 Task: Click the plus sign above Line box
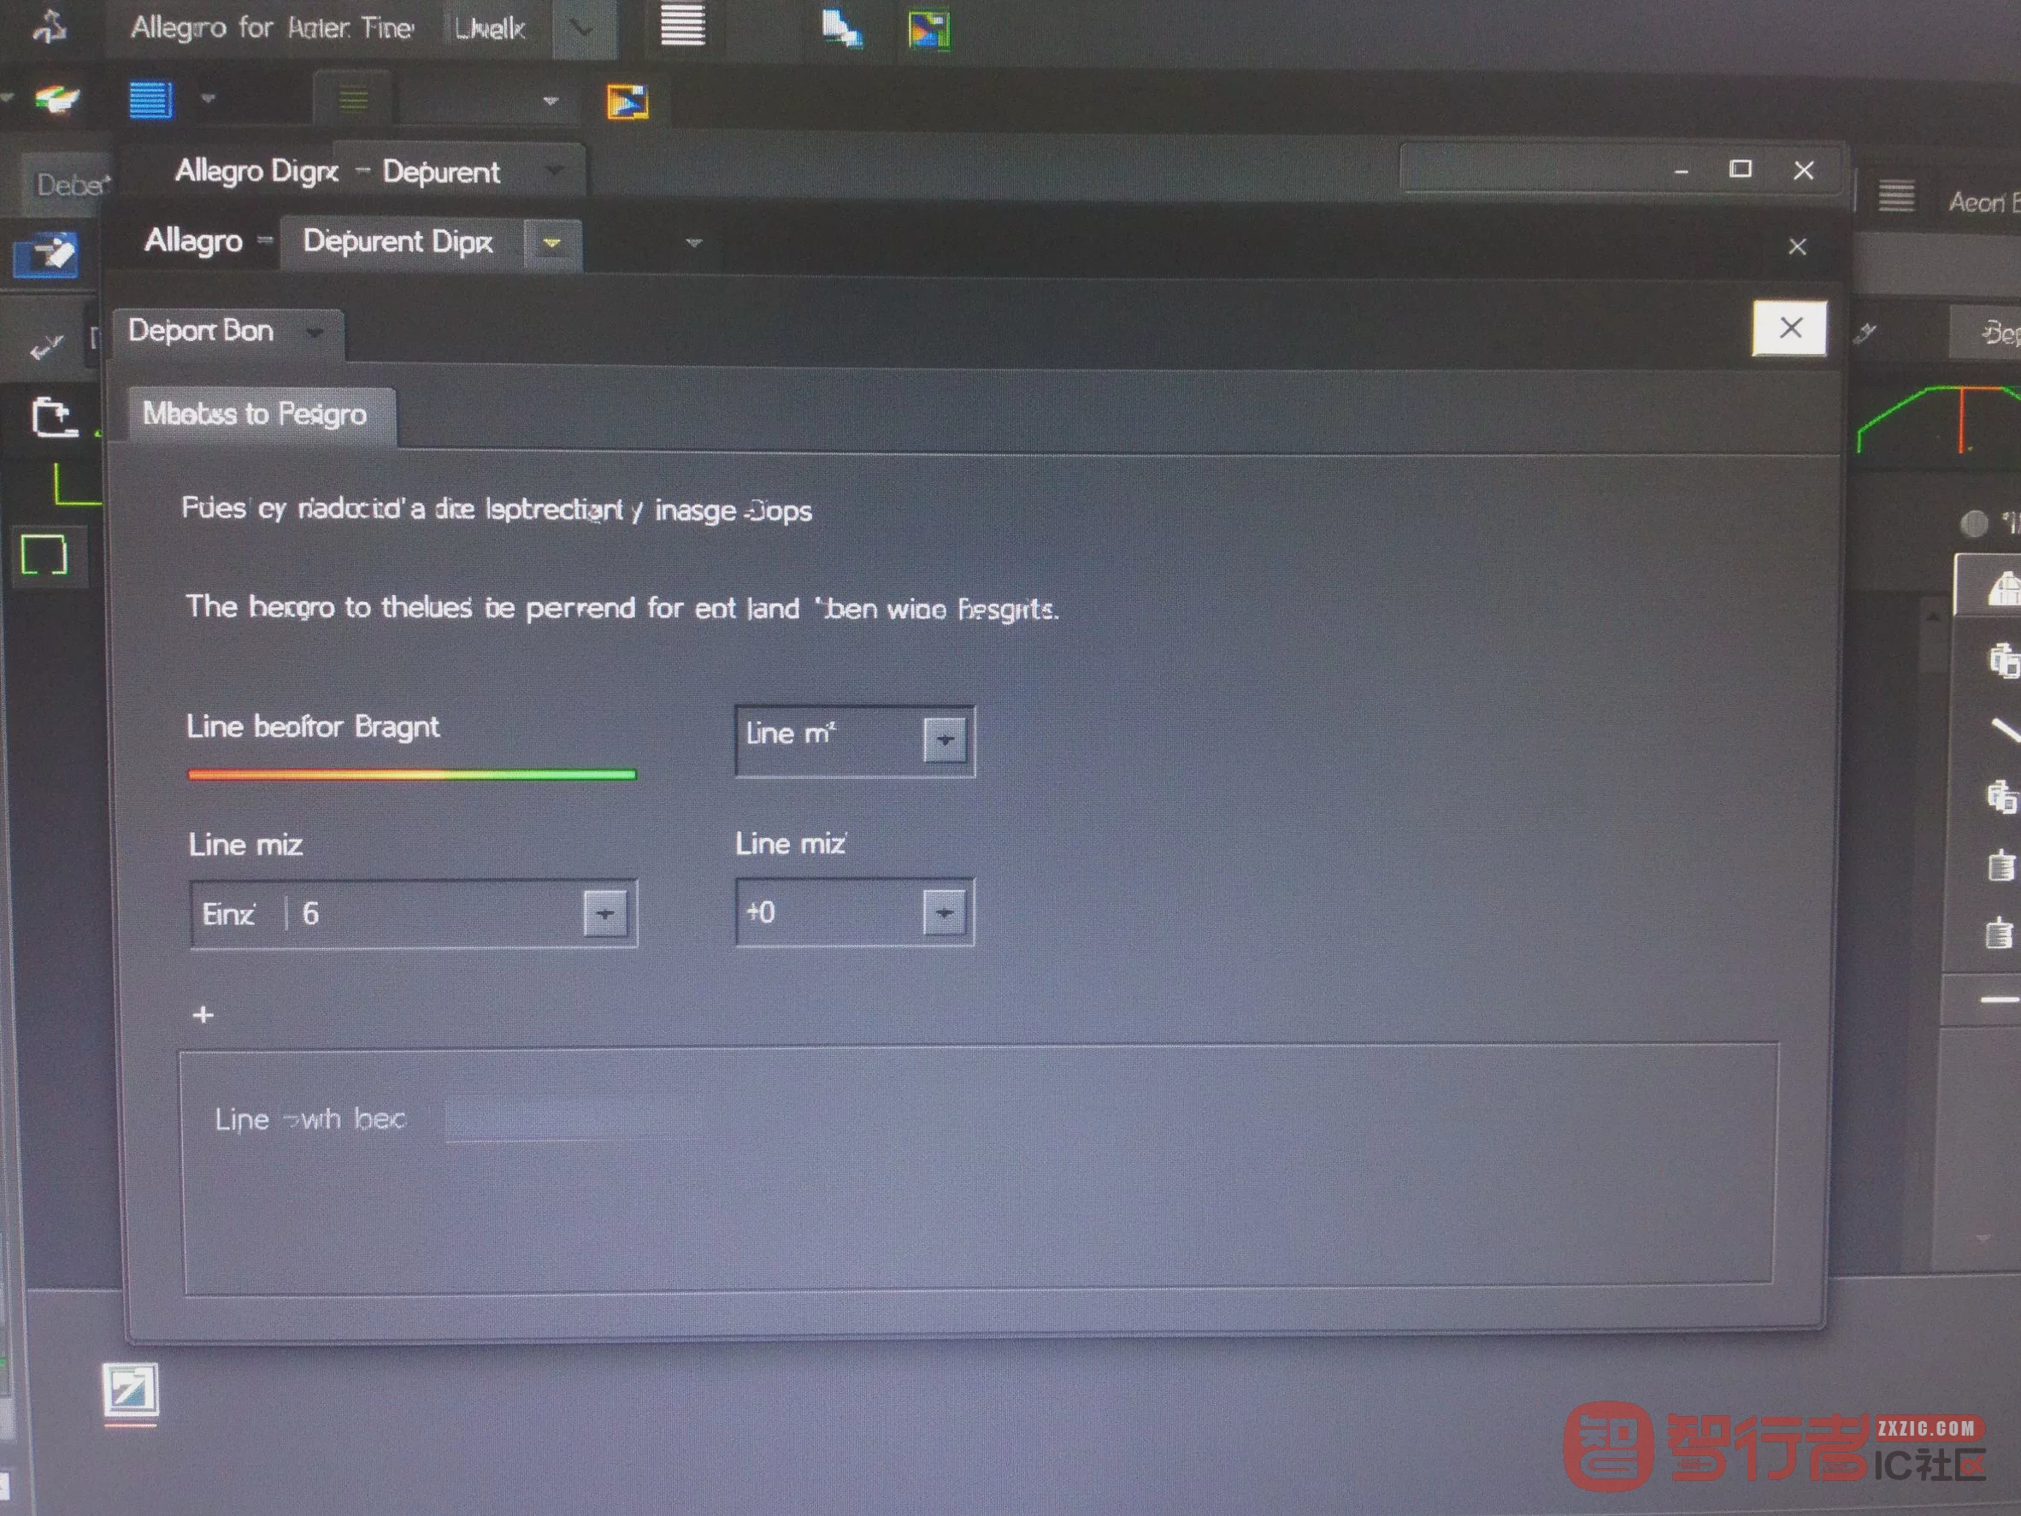pyautogui.click(x=203, y=1014)
